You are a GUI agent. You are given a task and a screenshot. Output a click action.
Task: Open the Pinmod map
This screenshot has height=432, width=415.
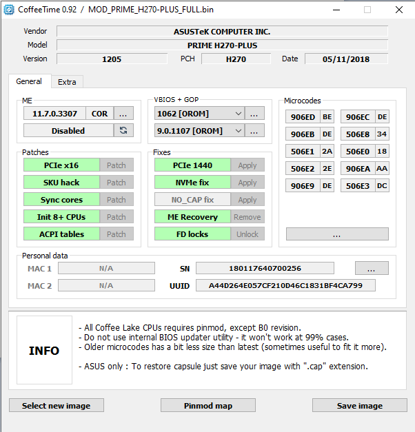click(x=208, y=405)
